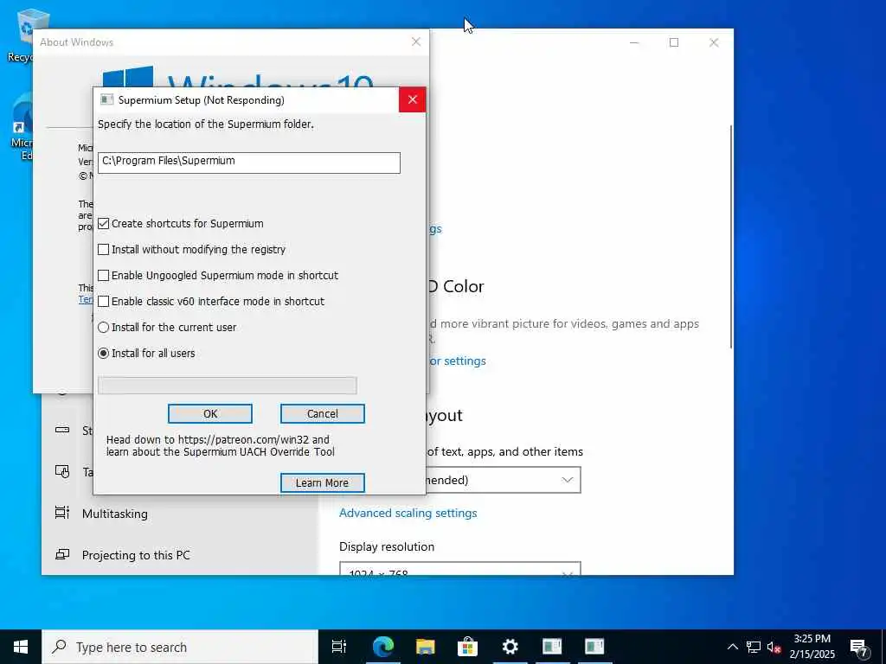Click the installation progress bar
Screen dimensions: 886x664
228,386
